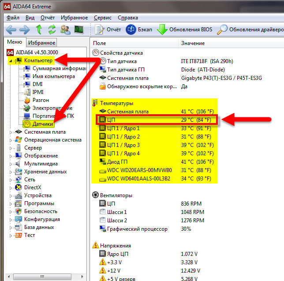
Task: Click the Back navigation arrow
Action: [11, 30]
